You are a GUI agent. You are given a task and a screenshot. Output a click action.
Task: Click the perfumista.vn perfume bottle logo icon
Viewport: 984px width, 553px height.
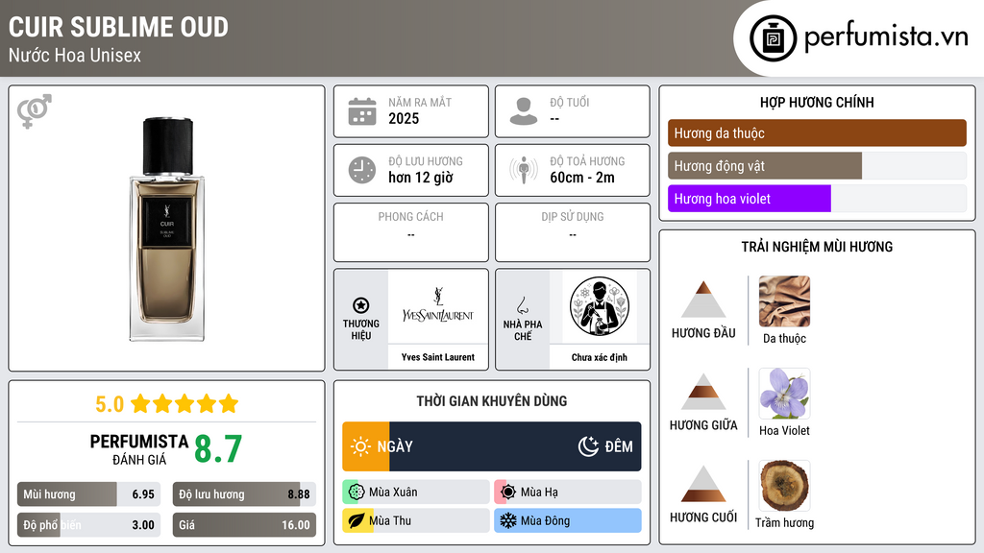pyautogui.click(x=773, y=38)
